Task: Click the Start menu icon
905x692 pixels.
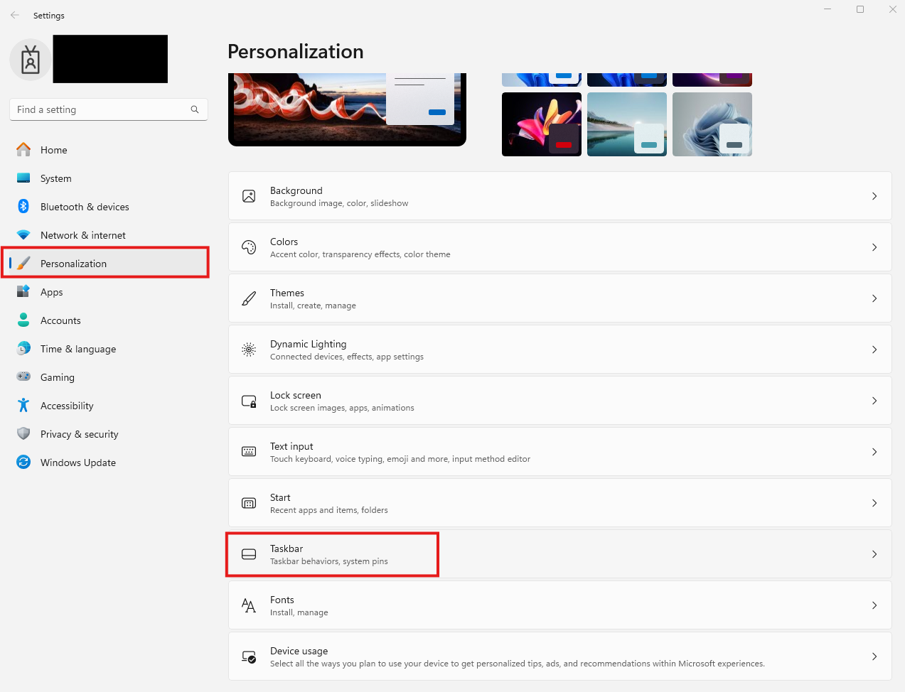Action: (249, 503)
